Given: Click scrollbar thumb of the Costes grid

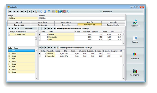Looking at the screenshot, I should coord(123,65).
